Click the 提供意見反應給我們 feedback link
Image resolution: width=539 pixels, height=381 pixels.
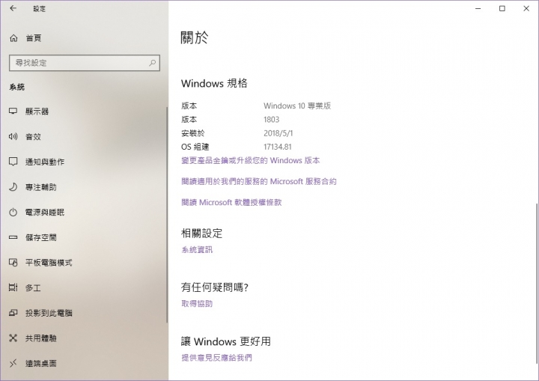pos(216,358)
